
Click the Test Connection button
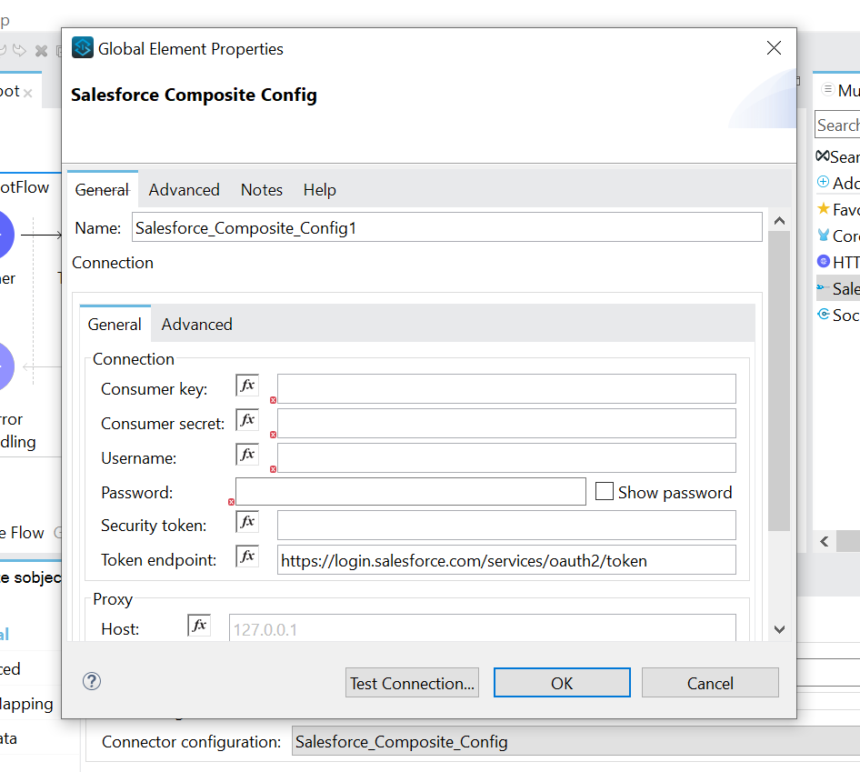pyautogui.click(x=412, y=683)
